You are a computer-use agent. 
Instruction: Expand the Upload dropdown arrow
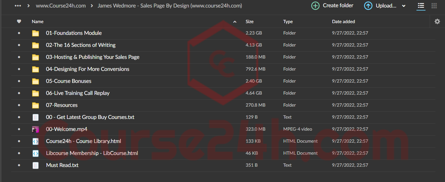point(404,6)
